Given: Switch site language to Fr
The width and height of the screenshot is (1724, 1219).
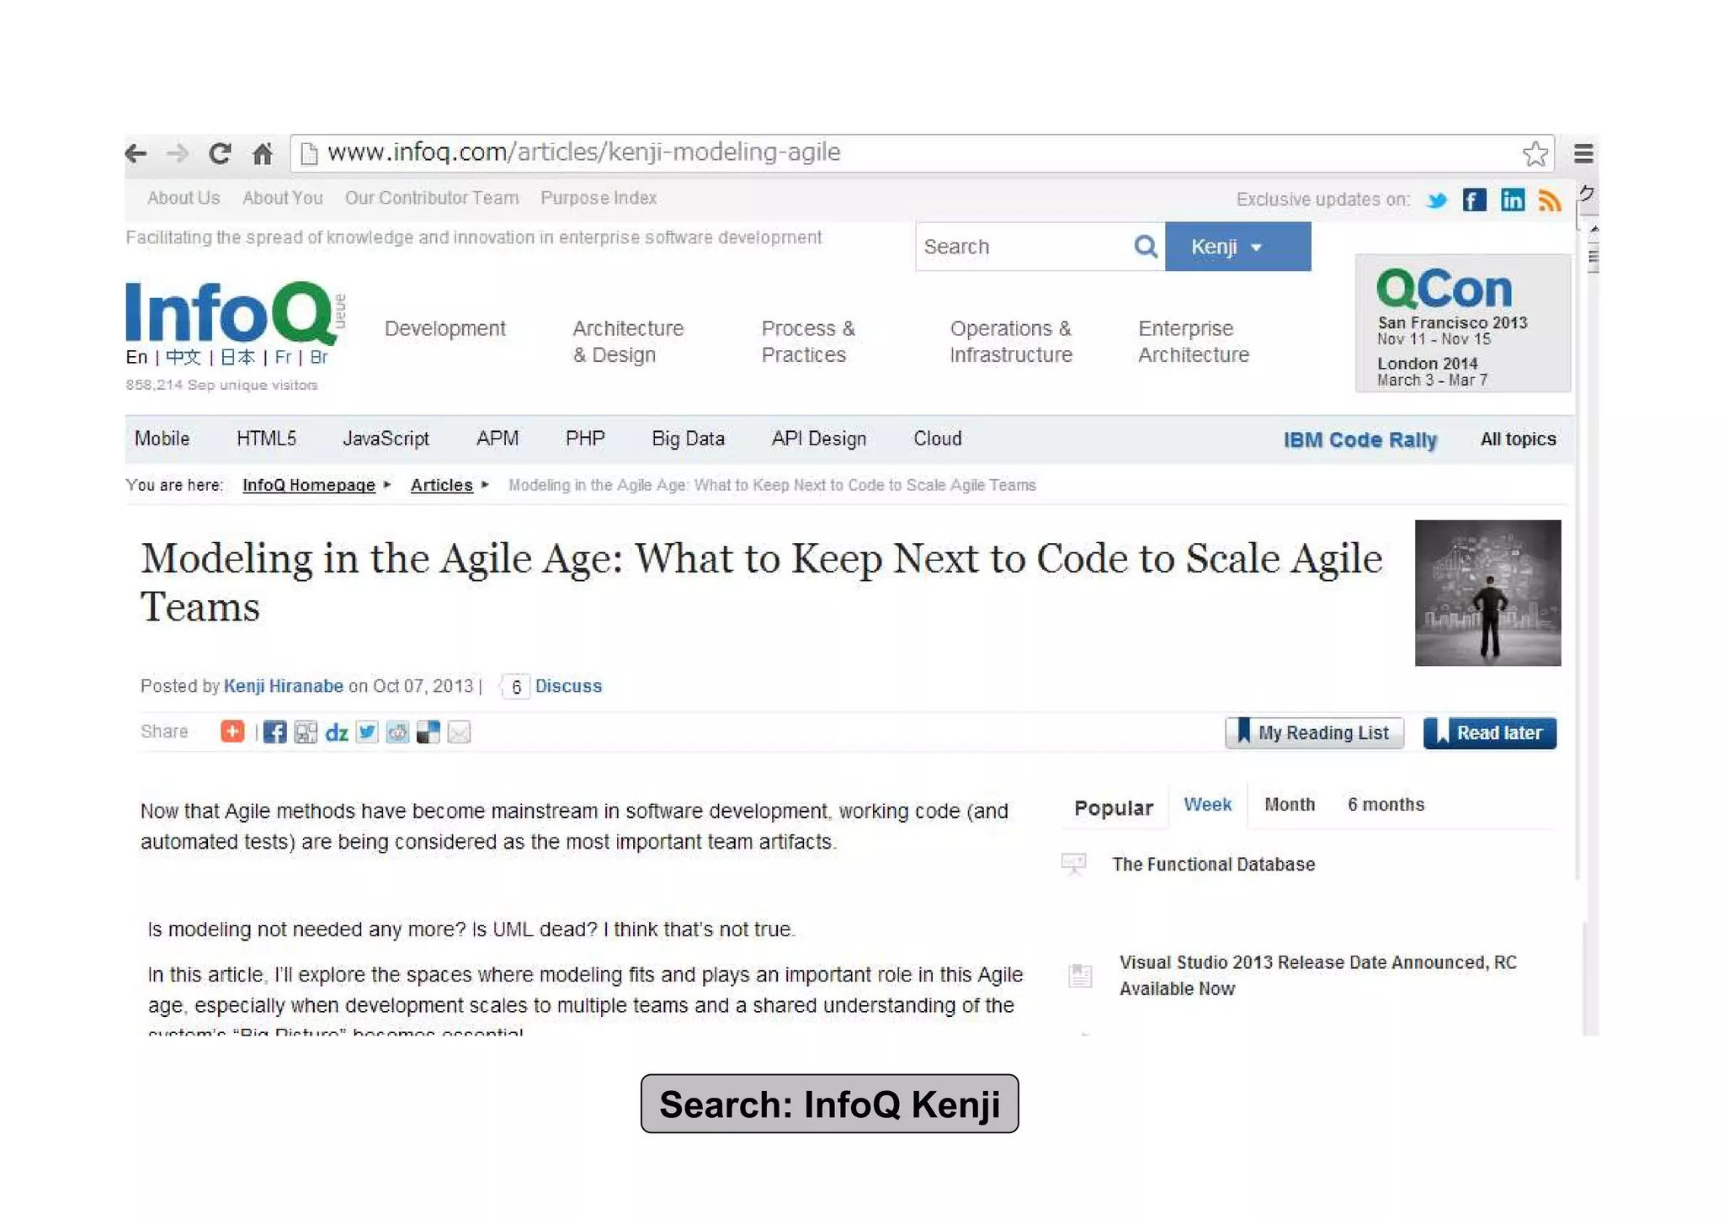Looking at the screenshot, I should tap(283, 357).
